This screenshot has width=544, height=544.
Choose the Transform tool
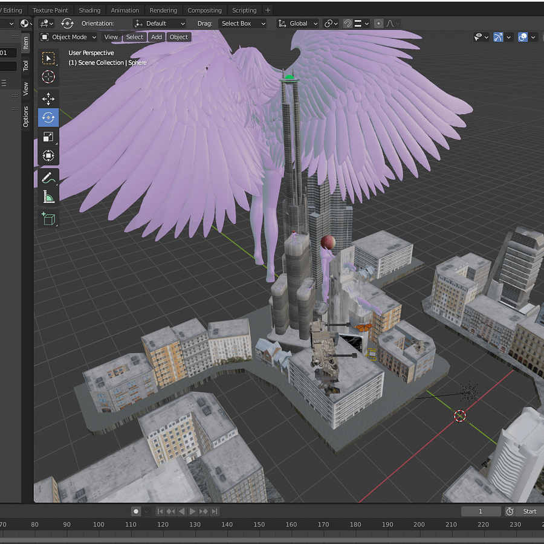coord(48,155)
